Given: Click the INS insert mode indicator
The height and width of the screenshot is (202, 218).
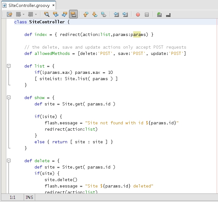Looking at the screenshot, I should [29, 197].
